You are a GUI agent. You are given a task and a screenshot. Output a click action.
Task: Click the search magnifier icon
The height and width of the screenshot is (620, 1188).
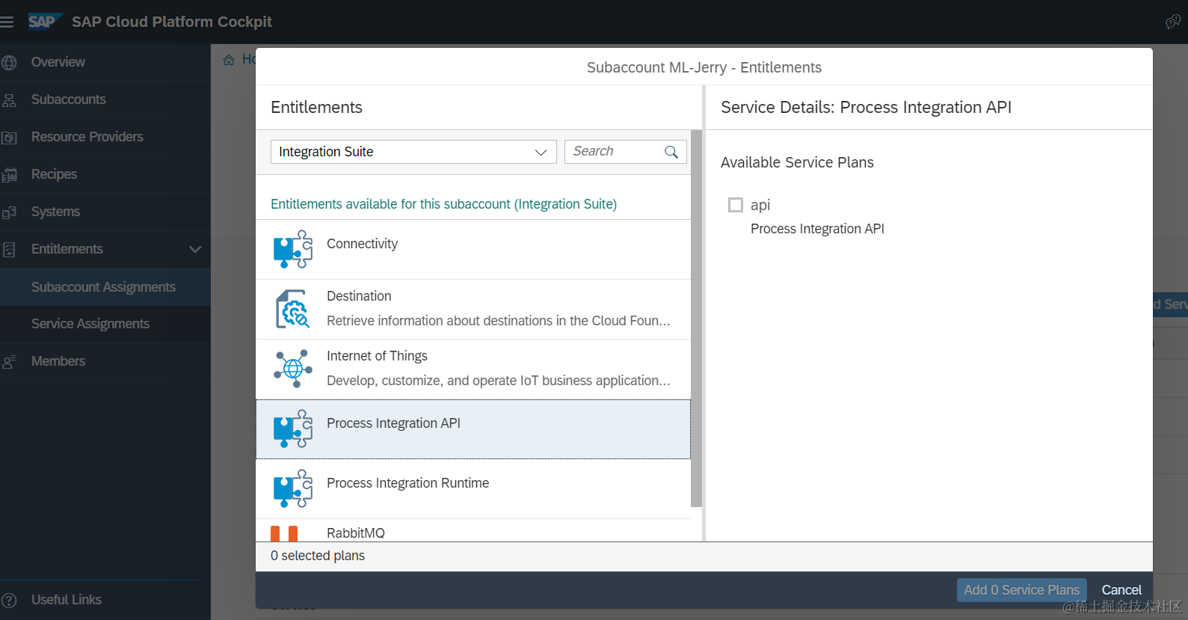click(671, 152)
